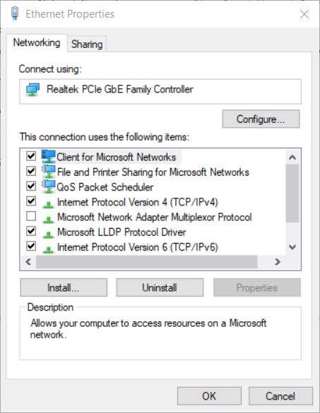Click the horizontal scroll right arrow
The height and width of the screenshot is (413, 320).
278,261
